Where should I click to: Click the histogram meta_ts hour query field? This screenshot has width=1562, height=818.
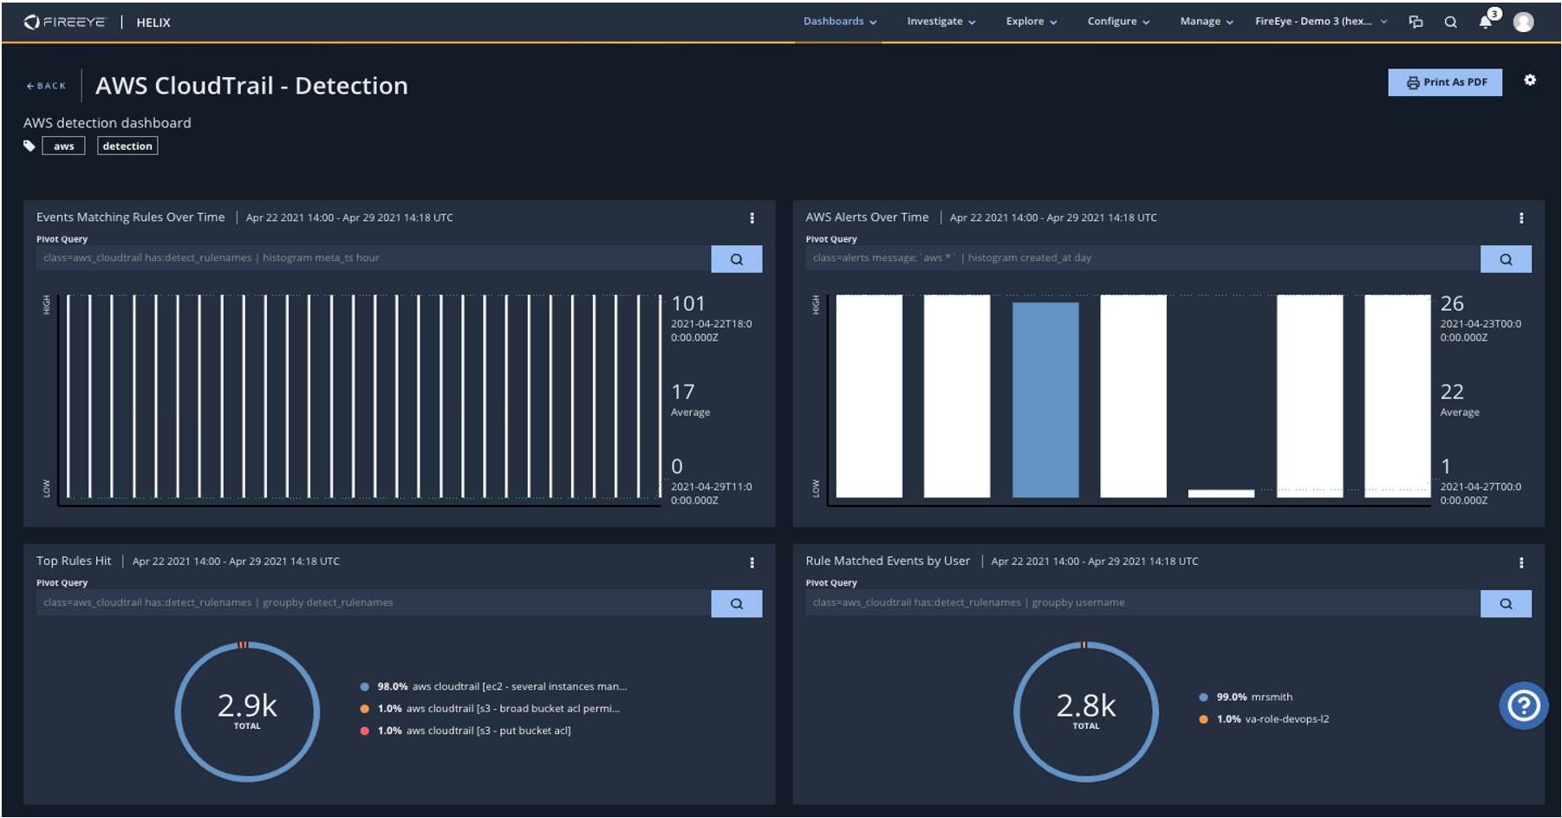coord(374,258)
